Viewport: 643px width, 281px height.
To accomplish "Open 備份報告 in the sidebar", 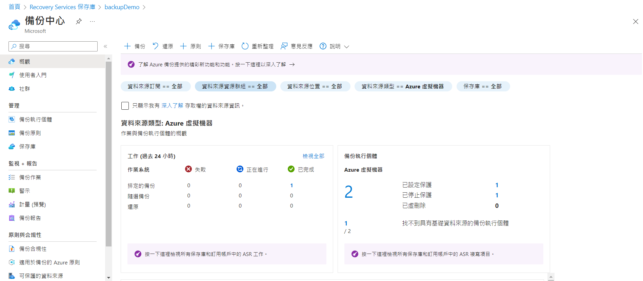I will coord(53,218).
